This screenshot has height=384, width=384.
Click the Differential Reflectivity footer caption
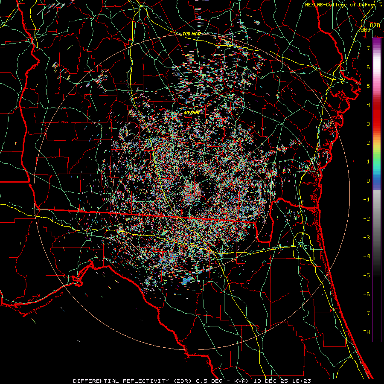tap(192, 381)
